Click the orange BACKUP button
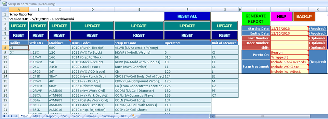 (x=304, y=16)
